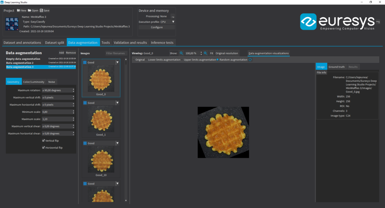Uncheck the Vertical flip checkbox
The height and width of the screenshot is (208, 385).
(44, 140)
